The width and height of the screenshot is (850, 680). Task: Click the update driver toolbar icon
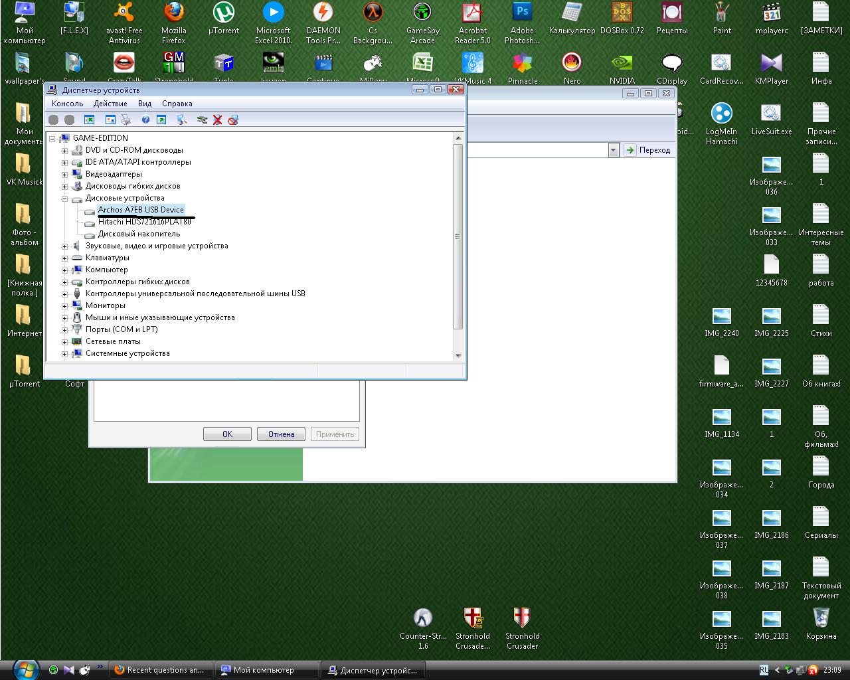point(202,120)
